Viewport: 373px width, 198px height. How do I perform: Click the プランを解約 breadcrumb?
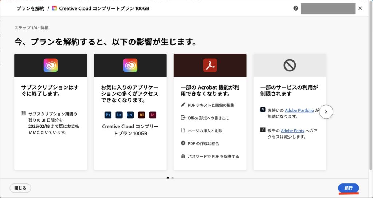point(31,8)
